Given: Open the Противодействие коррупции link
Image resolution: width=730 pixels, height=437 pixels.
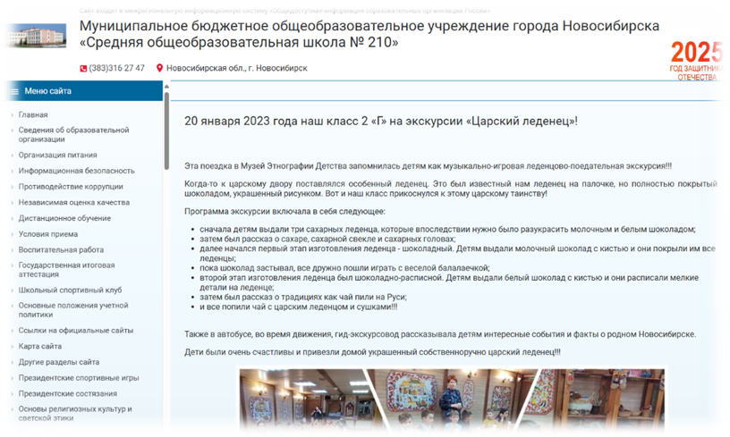Looking at the screenshot, I should 71,187.
